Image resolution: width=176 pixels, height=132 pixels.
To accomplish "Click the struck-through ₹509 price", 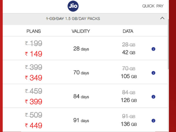I will click(34, 115).
